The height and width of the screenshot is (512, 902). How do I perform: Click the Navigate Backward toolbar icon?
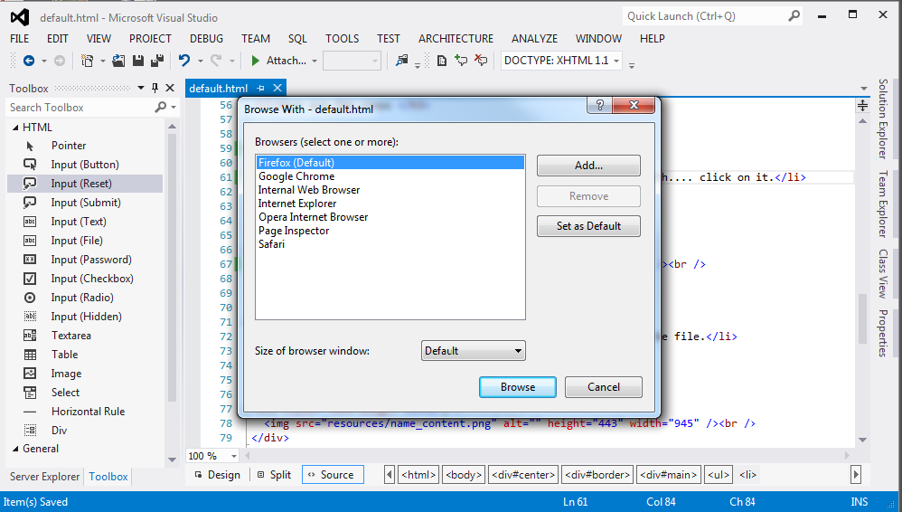[29, 61]
